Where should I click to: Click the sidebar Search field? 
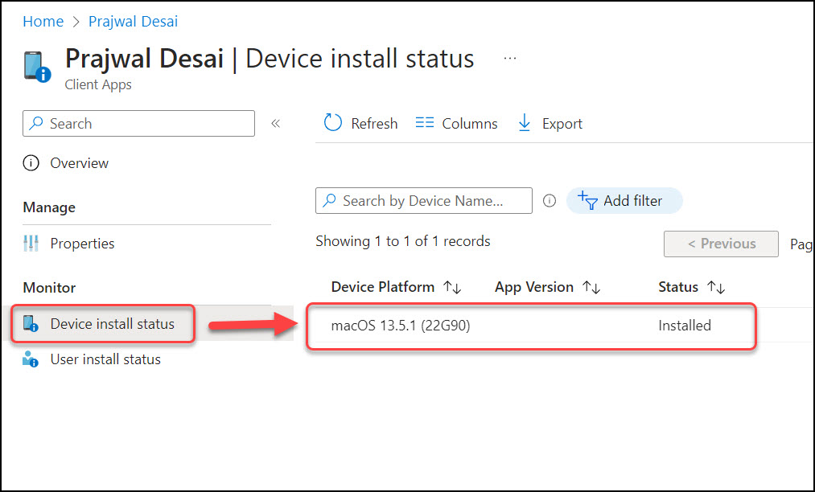(x=138, y=123)
